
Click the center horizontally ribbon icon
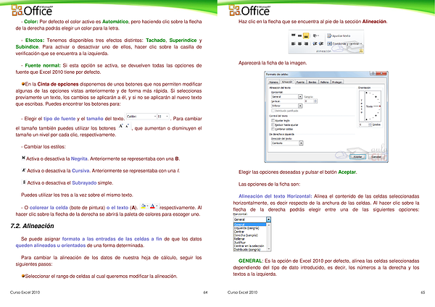pyautogui.click(x=299, y=43)
